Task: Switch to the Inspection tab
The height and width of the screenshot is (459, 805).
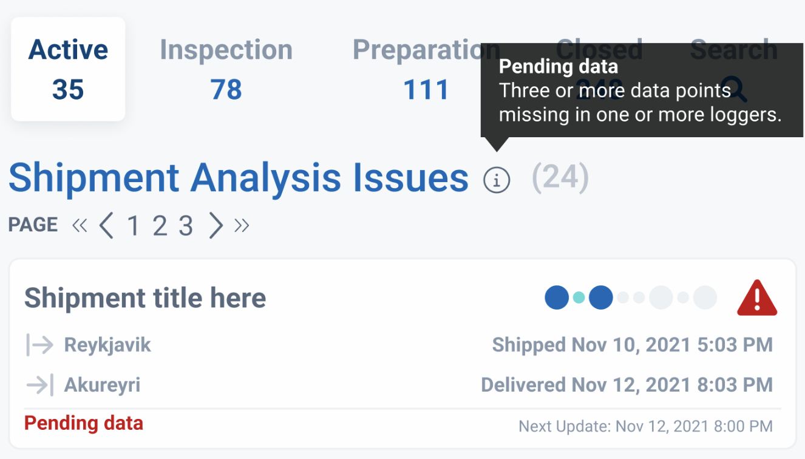Action: pyautogui.click(x=226, y=69)
